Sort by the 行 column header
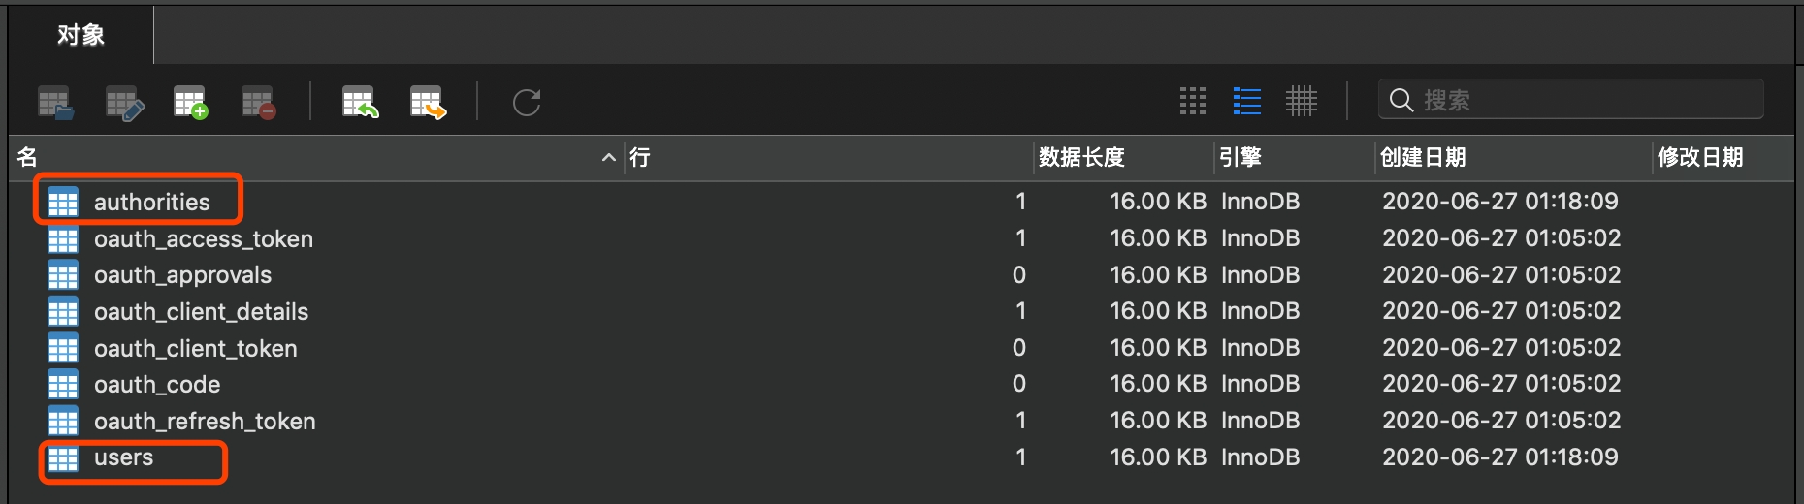This screenshot has width=1804, height=504. [x=640, y=157]
